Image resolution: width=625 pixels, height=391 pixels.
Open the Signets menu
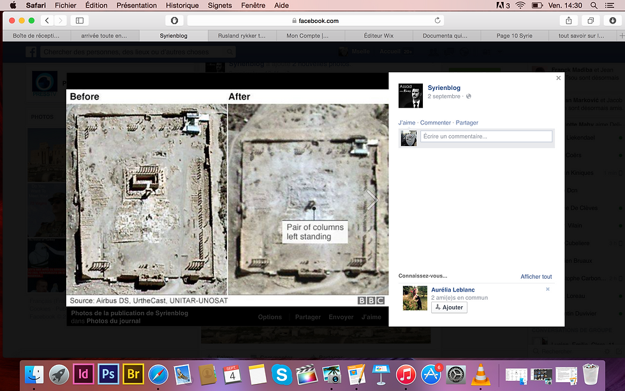point(219,5)
